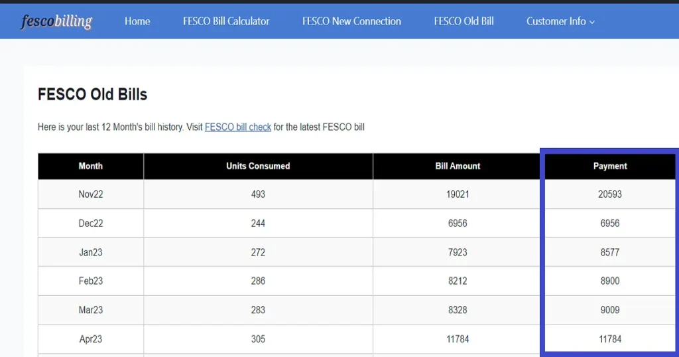The width and height of the screenshot is (679, 357).
Task: Select Apr23 payment value 11784
Action: tap(610, 339)
